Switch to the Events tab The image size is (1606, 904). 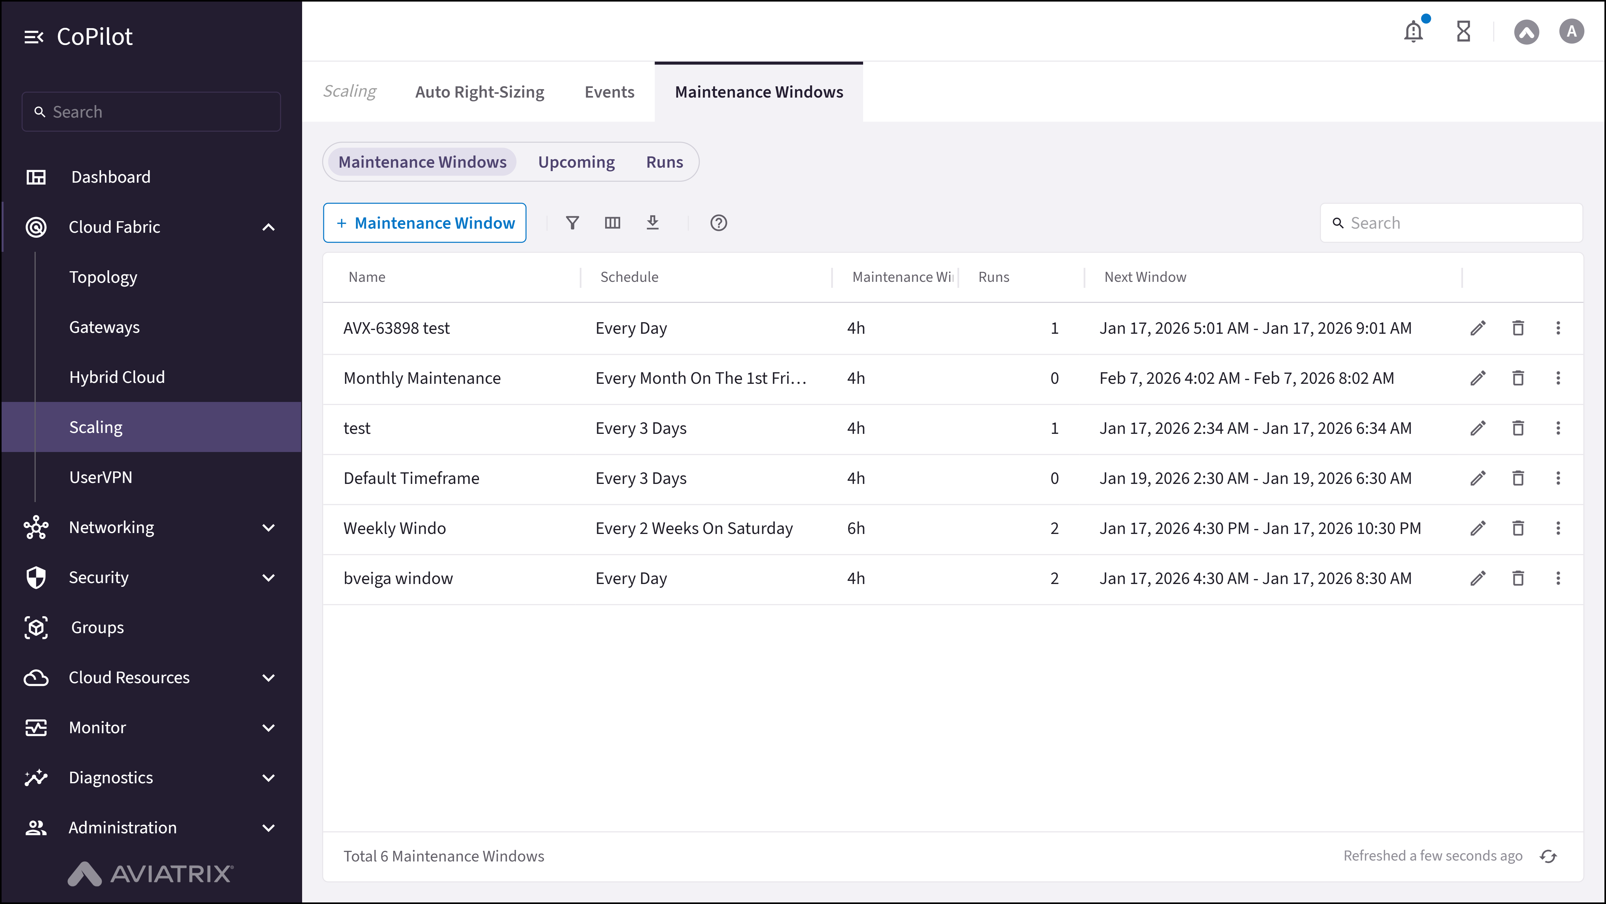tap(609, 92)
